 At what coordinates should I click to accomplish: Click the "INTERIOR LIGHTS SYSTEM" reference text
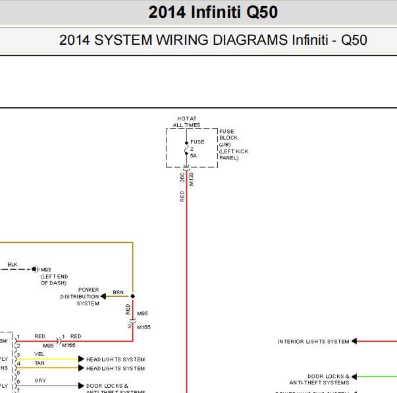[x=313, y=342]
